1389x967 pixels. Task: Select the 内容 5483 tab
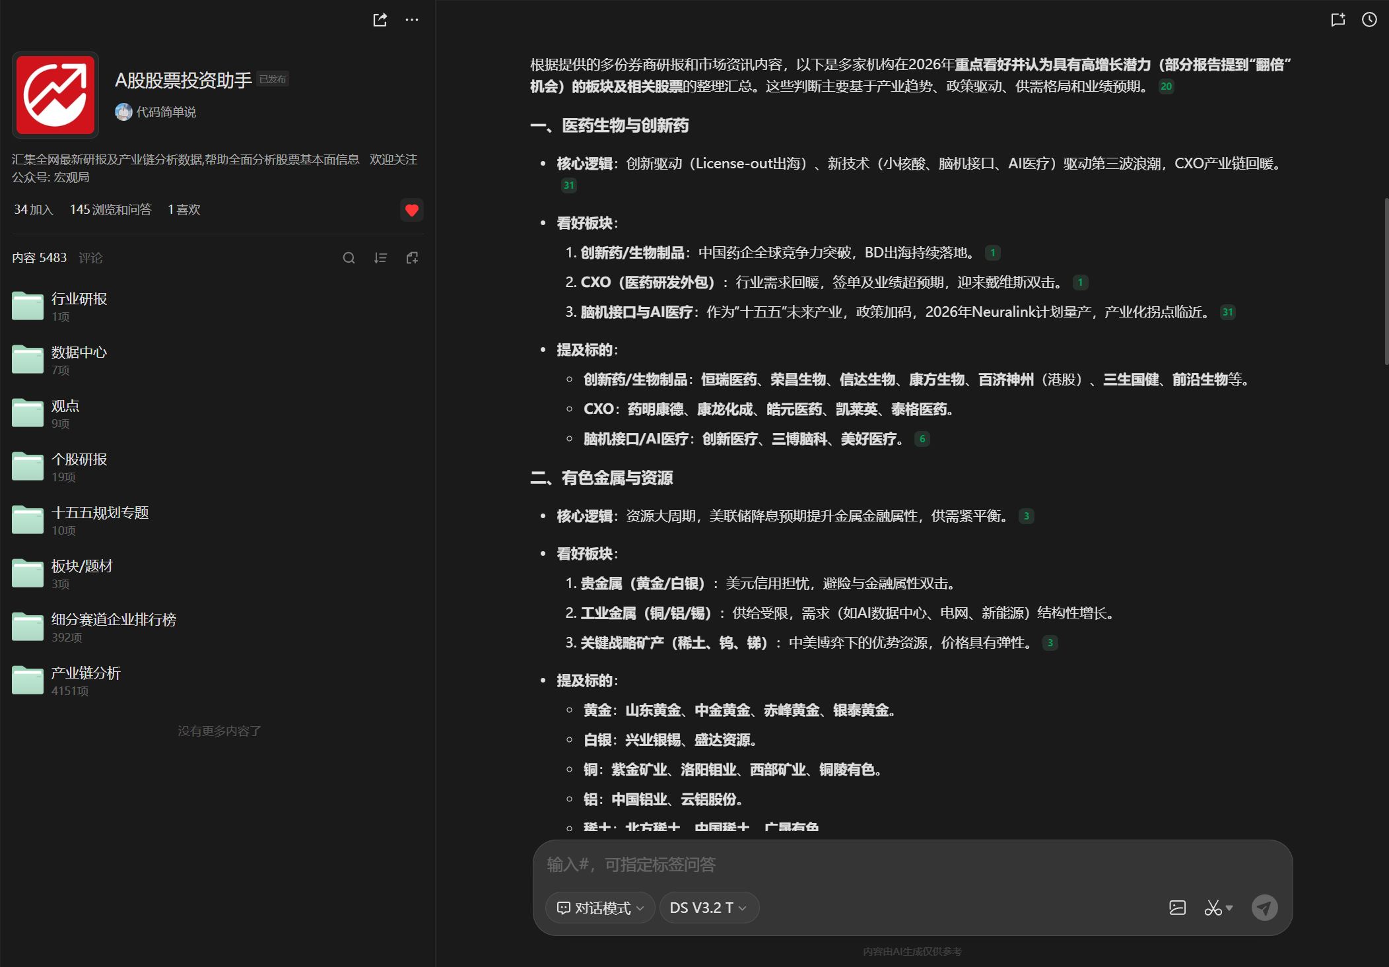(x=40, y=257)
